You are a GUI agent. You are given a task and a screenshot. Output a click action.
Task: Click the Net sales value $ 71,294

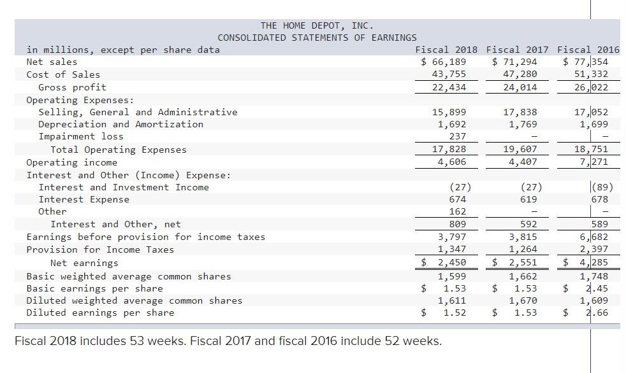(x=514, y=62)
